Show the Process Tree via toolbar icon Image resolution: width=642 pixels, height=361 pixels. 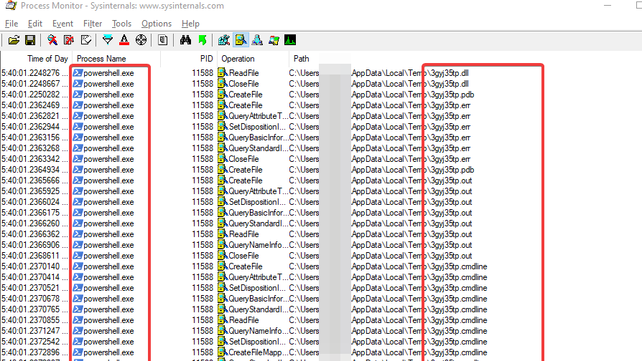pyautogui.click(x=162, y=40)
